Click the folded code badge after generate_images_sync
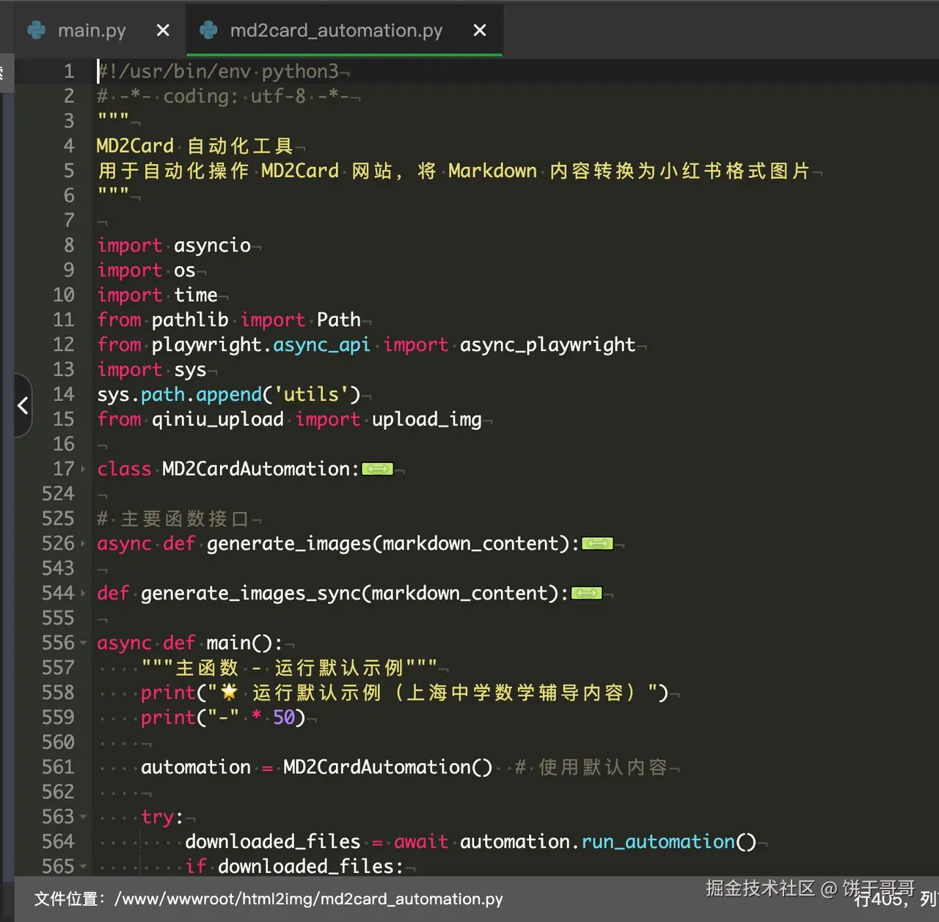This screenshot has width=939, height=922. [586, 594]
